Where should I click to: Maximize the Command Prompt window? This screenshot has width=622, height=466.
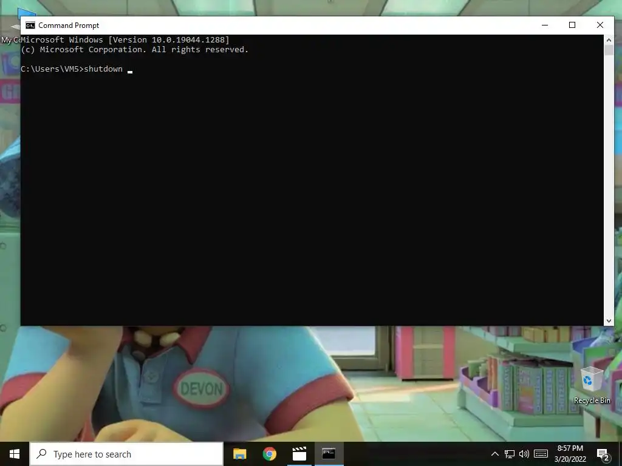(x=572, y=25)
